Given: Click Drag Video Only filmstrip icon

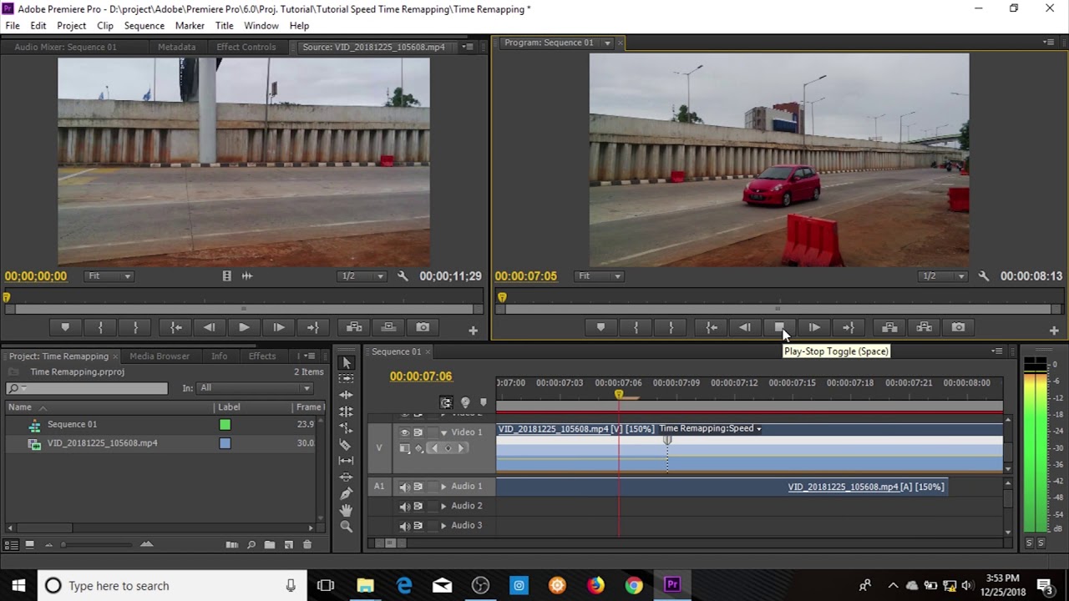Looking at the screenshot, I should [x=226, y=276].
